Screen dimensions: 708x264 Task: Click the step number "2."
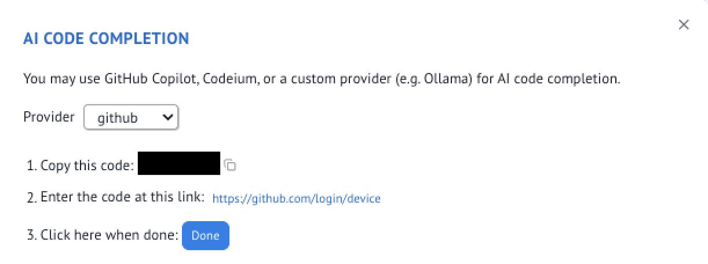32,197
